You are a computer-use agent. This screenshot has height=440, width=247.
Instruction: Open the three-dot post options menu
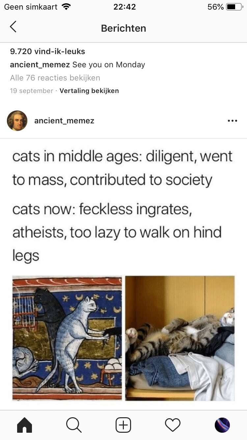(233, 121)
